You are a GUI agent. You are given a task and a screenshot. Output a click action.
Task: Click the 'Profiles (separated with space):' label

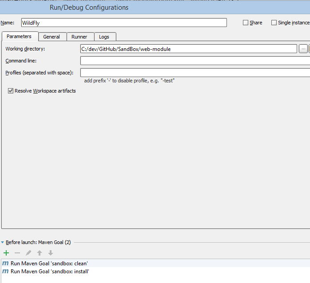click(40, 73)
